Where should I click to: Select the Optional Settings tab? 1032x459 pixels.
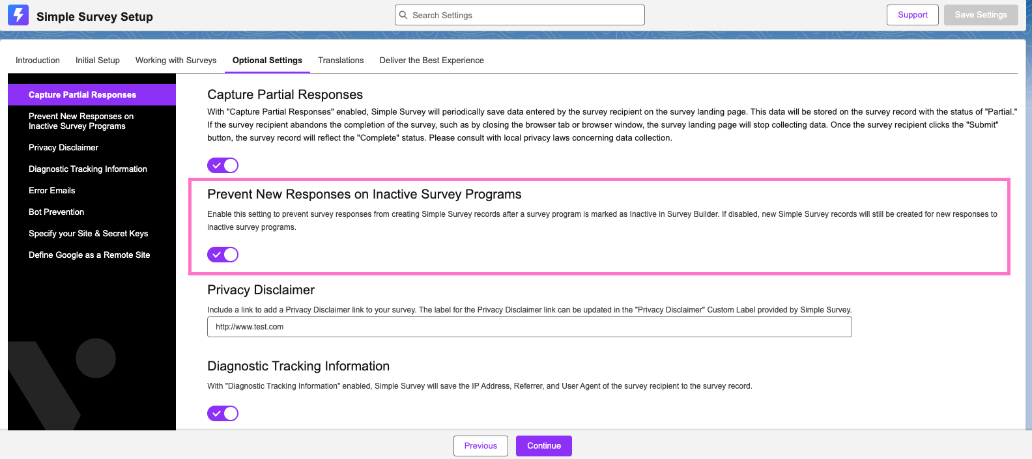coord(267,61)
